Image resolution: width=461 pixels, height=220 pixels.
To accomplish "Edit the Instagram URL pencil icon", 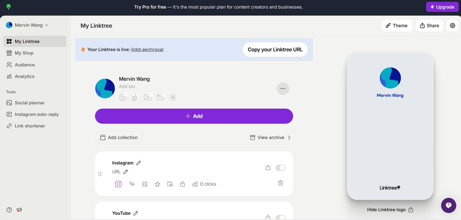I will (x=126, y=172).
